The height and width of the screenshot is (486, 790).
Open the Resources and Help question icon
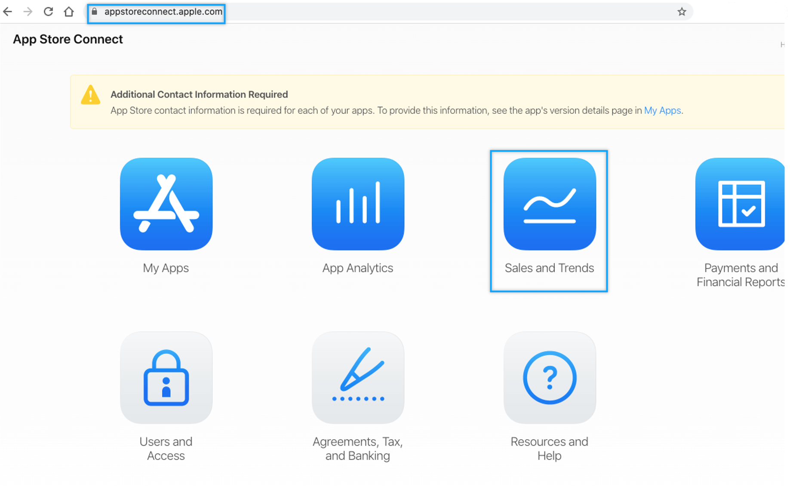coord(550,377)
